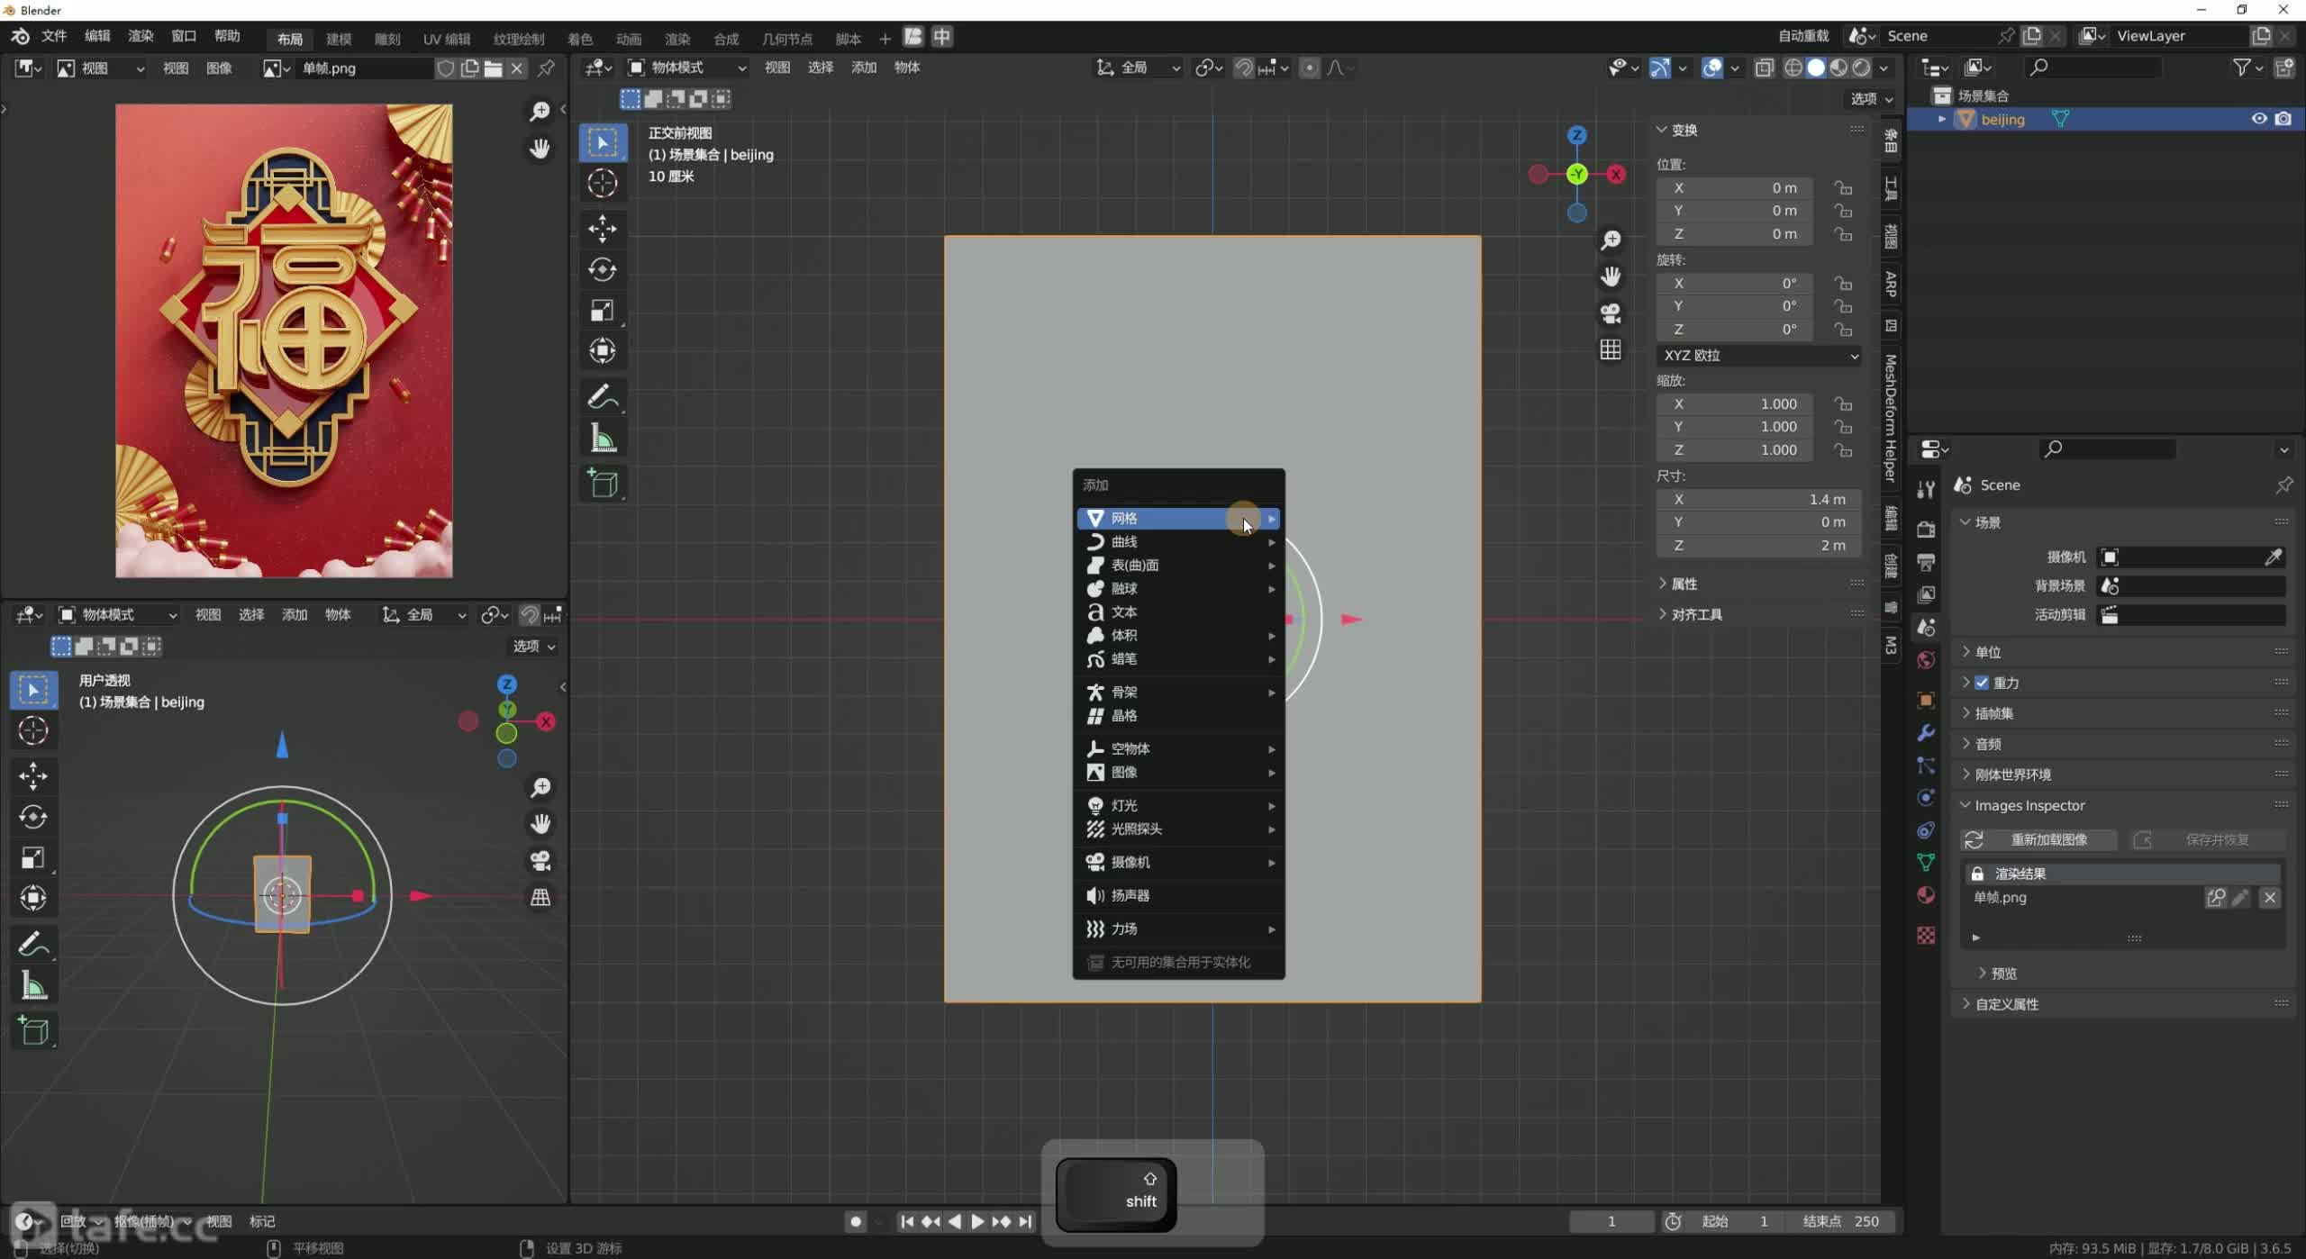Remove 单帧.png entry in Images Inspector
This screenshot has width=2306, height=1259.
[2270, 898]
